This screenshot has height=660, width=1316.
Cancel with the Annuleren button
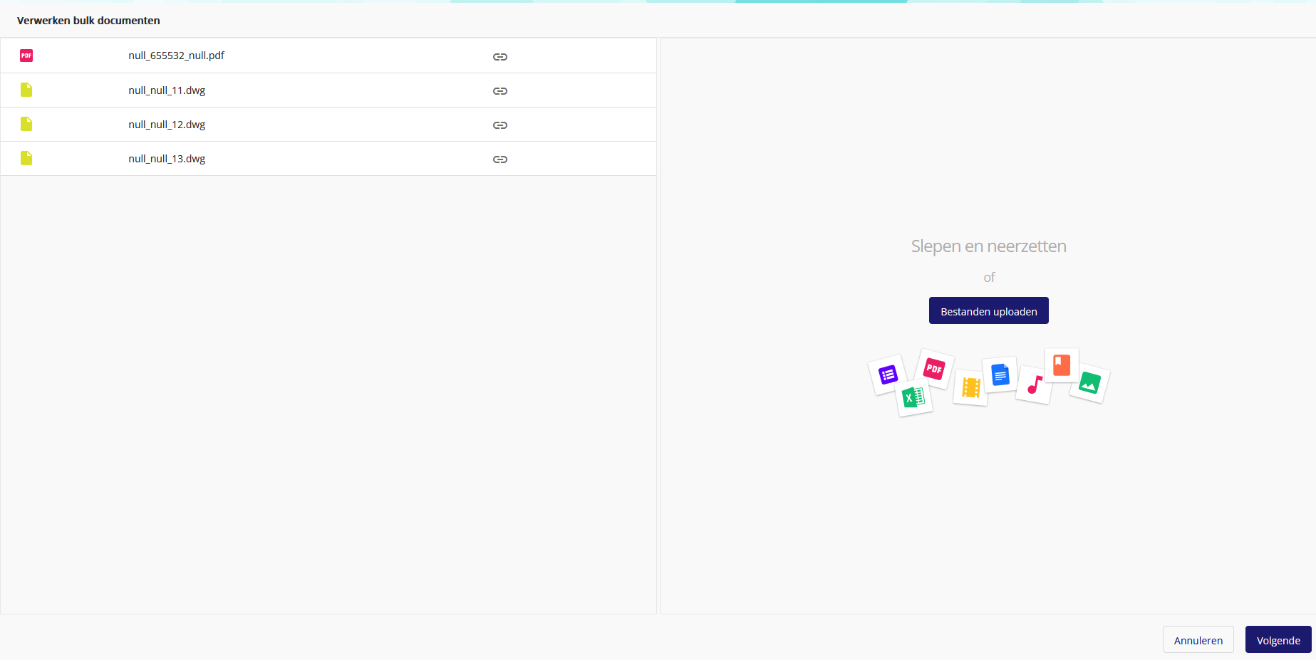point(1198,640)
